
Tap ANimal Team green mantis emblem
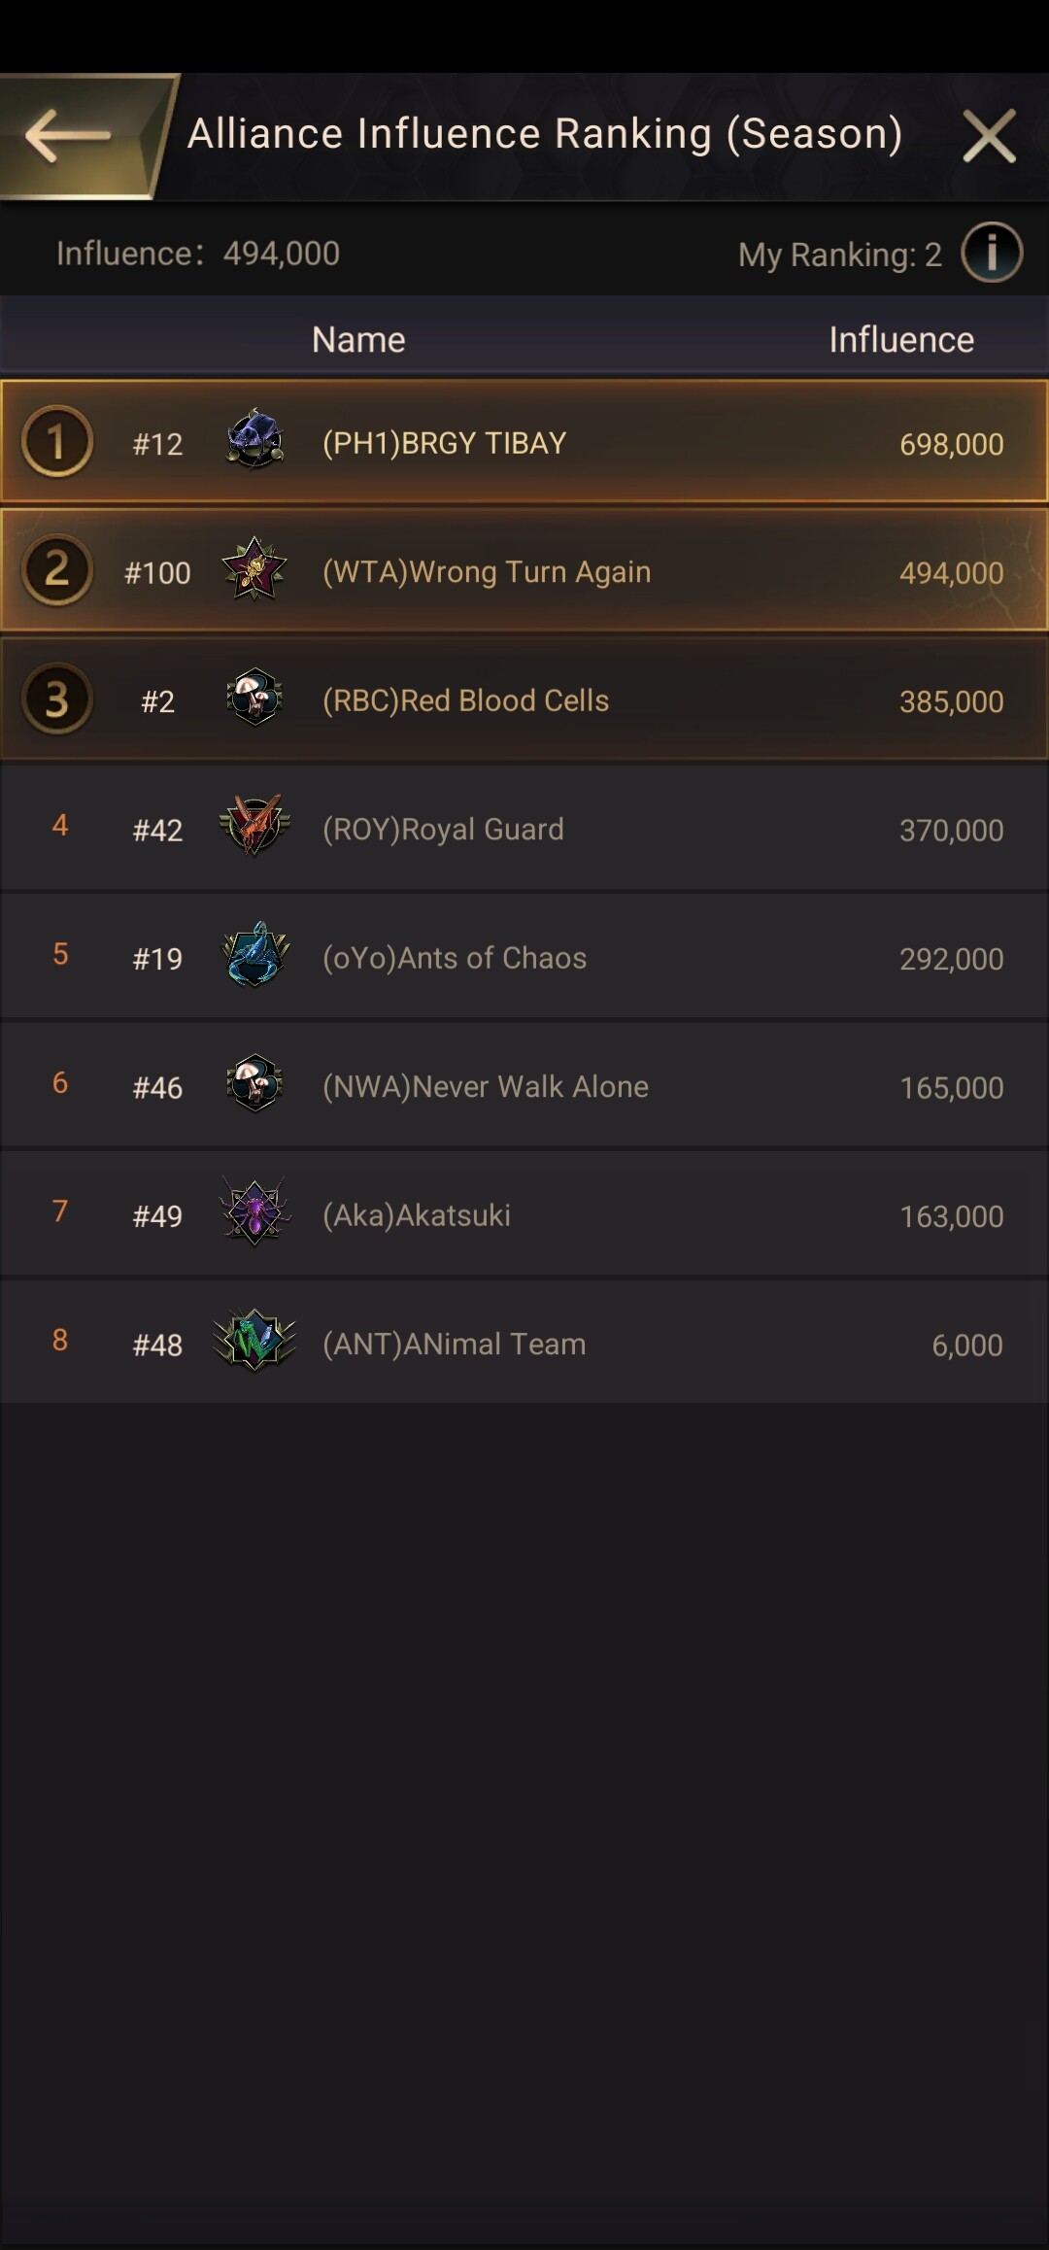click(x=254, y=1342)
